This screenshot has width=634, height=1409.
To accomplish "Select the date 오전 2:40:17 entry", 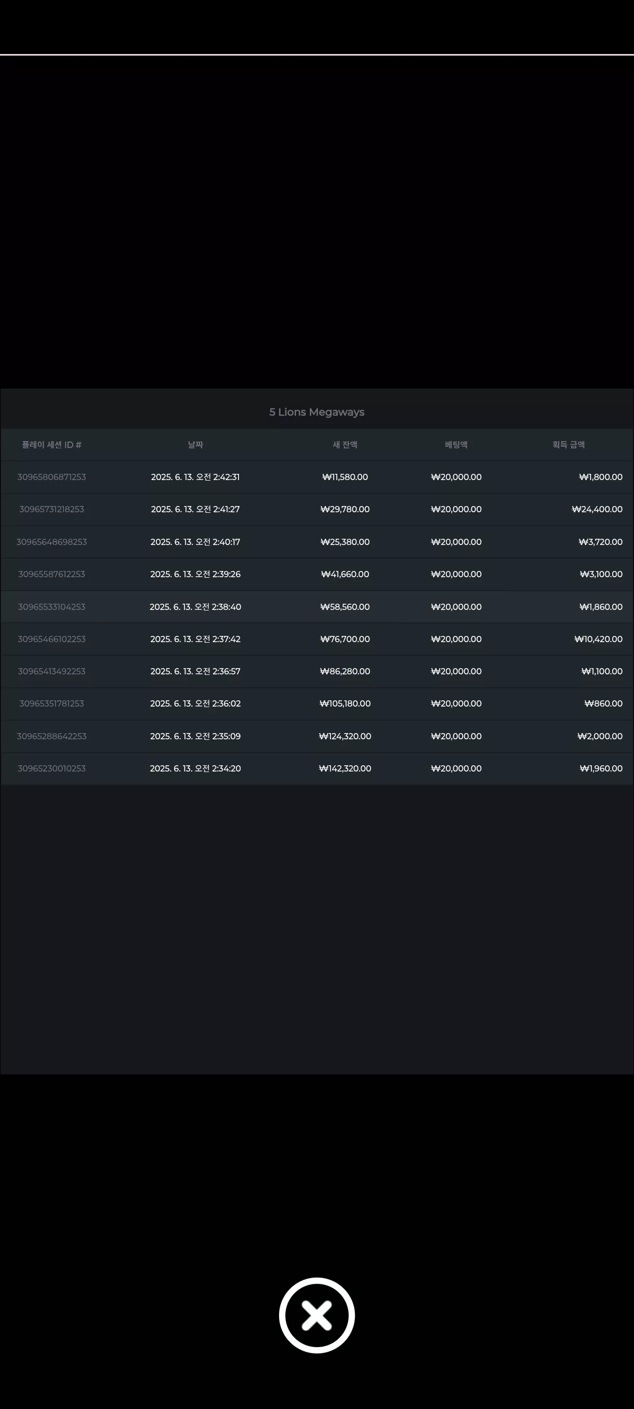I will pos(195,542).
